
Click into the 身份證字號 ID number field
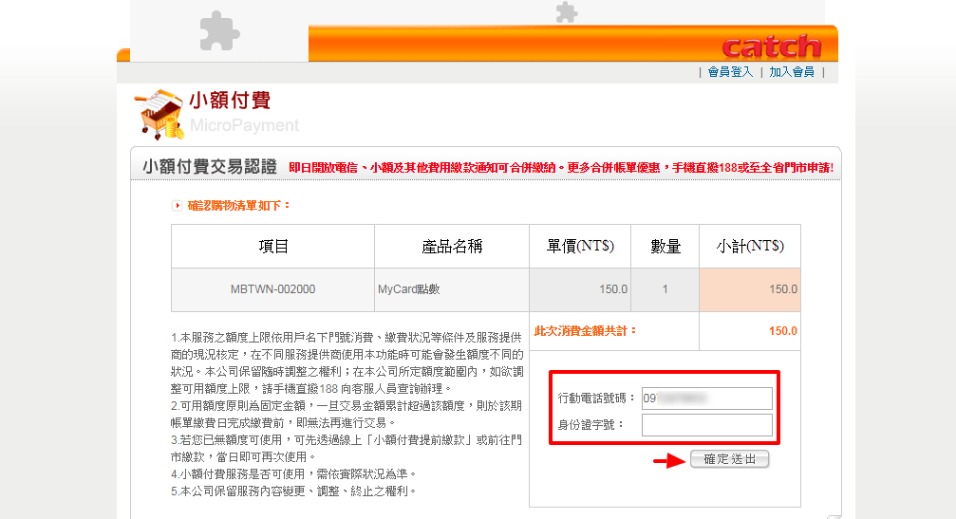[x=706, y=424]
